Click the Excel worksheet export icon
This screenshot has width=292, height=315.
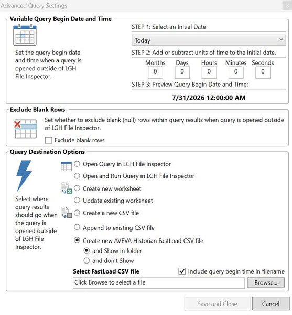(67, 188)
